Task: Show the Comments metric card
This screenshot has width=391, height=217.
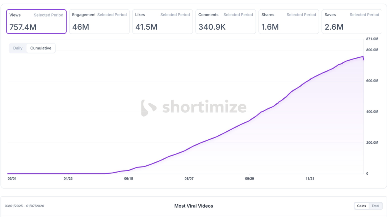Action: 226,22
